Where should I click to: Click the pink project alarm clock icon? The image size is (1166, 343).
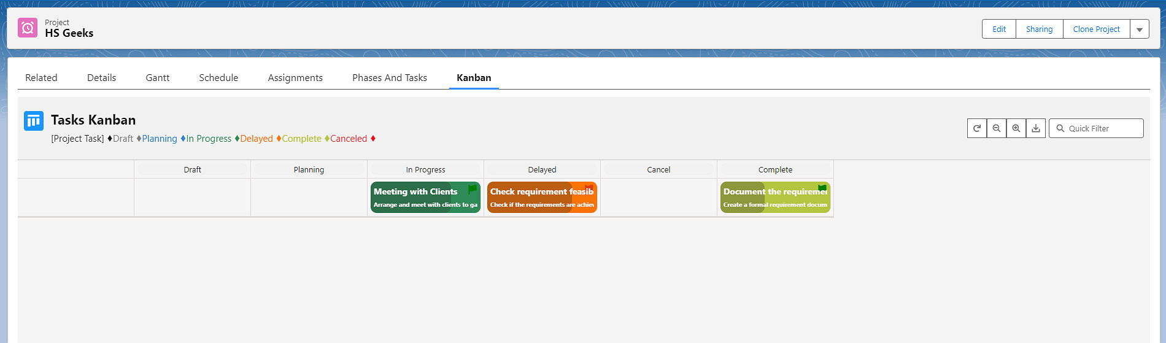click(x=28, y=28)
